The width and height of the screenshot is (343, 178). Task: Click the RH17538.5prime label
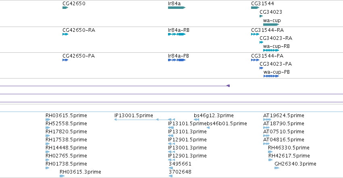tap(66, 140)
